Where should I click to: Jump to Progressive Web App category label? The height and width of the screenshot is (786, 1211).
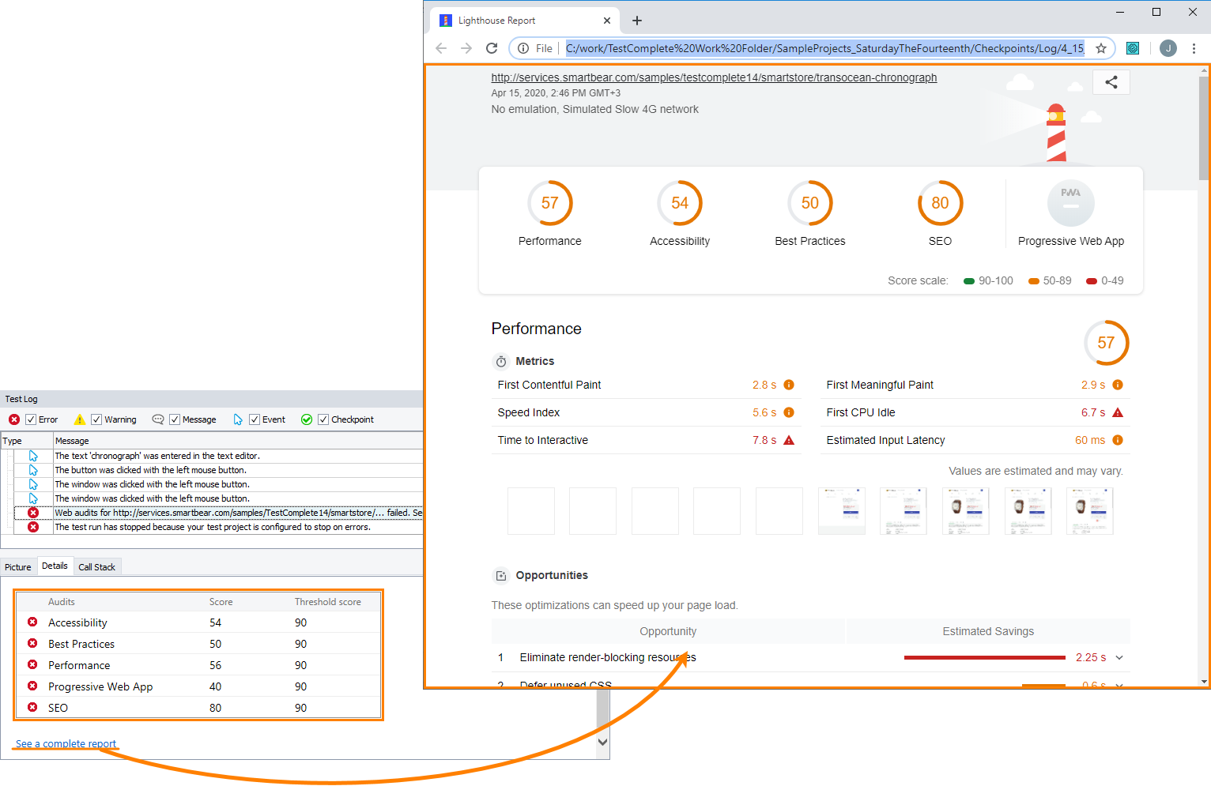tap(1071, 241)
